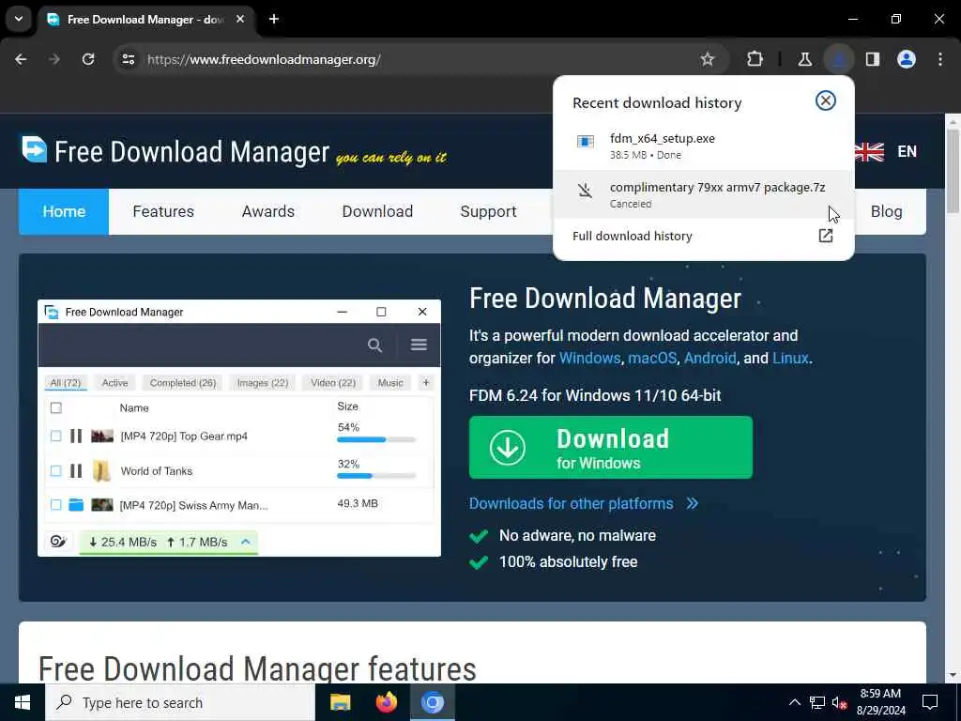Open the Support navigation tab
The height and width of the screenshot is (721, 961).
point(488,211)
